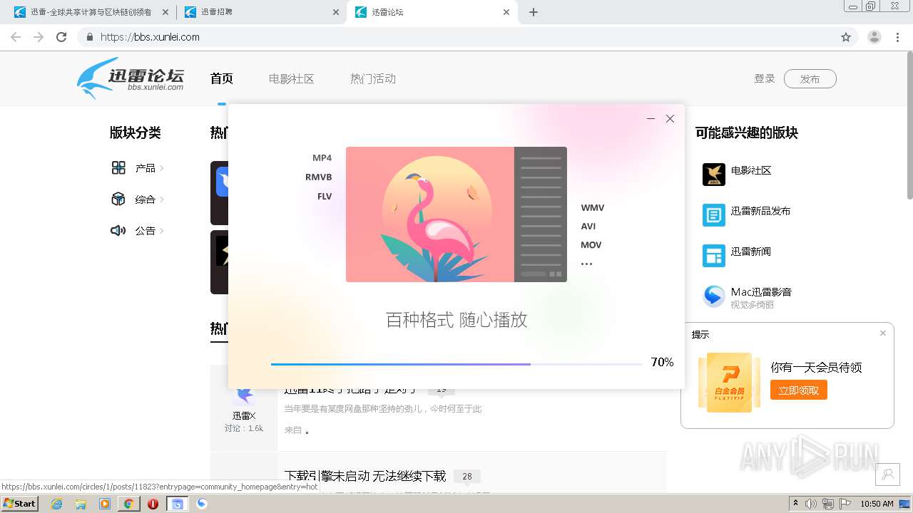Screen dimensions: 913x513
Task: Minimize the installer progress dialog
Action: [651, 119]
